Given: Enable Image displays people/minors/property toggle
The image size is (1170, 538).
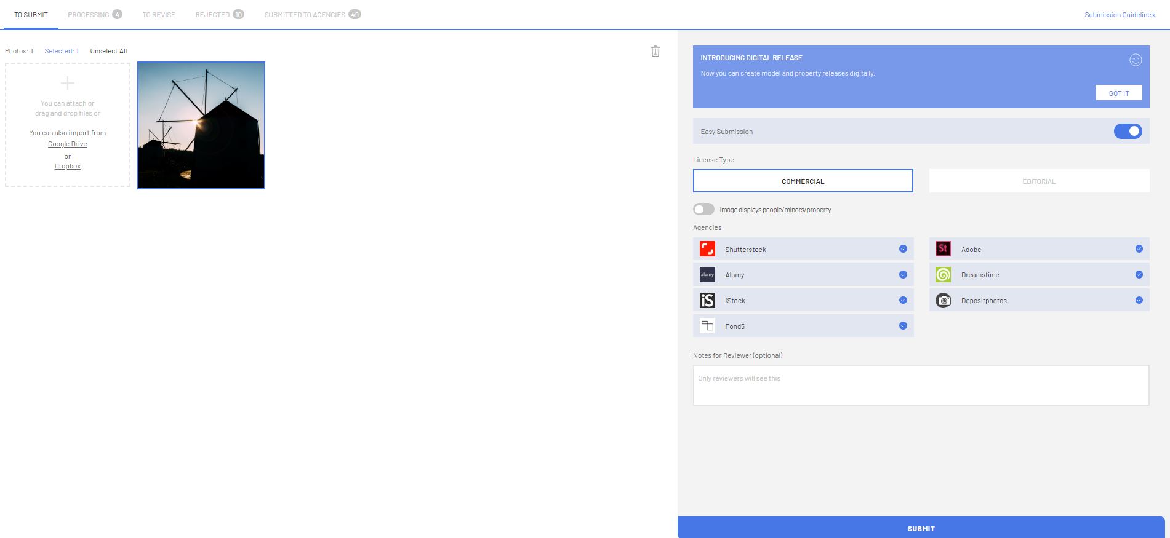Looking at the screenshot, I should pyautogui.click(x=703, y=209).
